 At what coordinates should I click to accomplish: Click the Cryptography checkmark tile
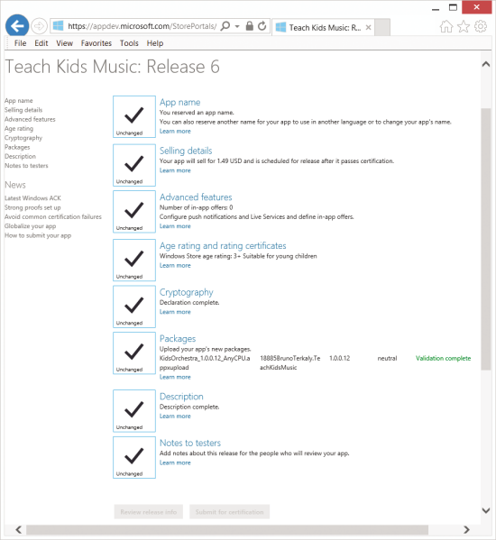134,307
